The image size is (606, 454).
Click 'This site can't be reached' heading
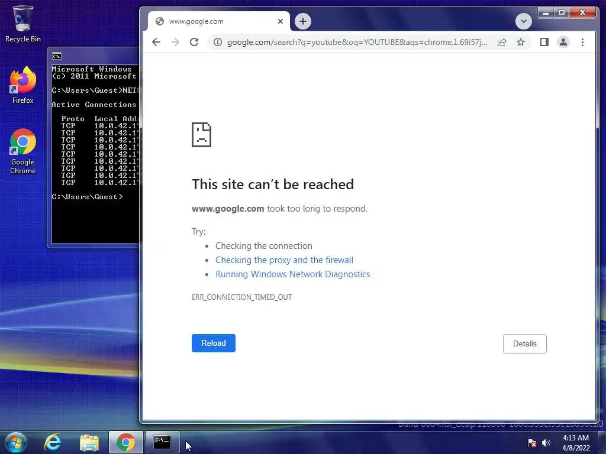(x=272, y=184)
